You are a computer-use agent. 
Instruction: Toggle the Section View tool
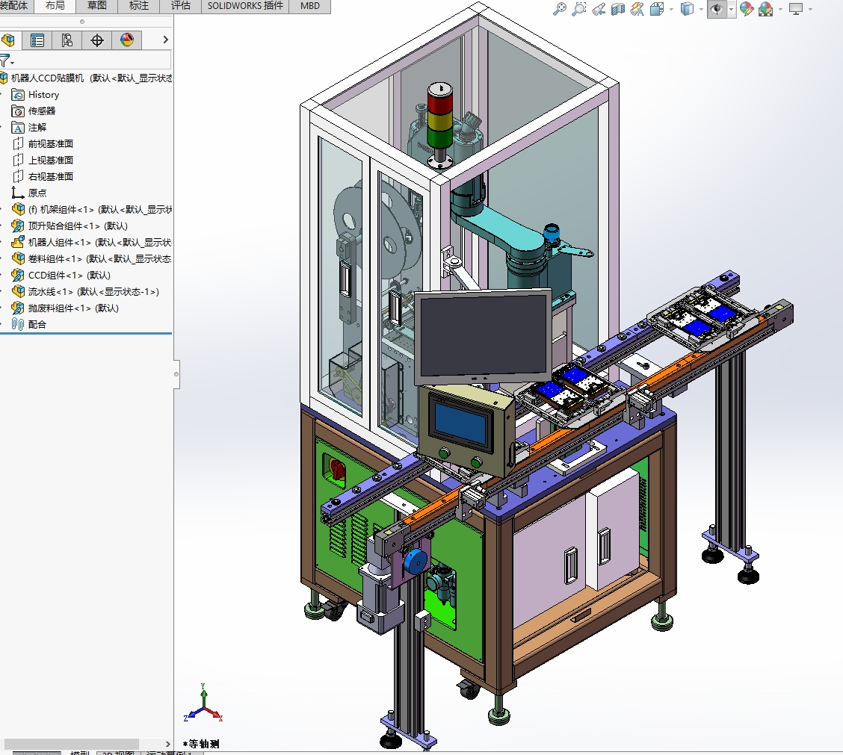point(618,9)
